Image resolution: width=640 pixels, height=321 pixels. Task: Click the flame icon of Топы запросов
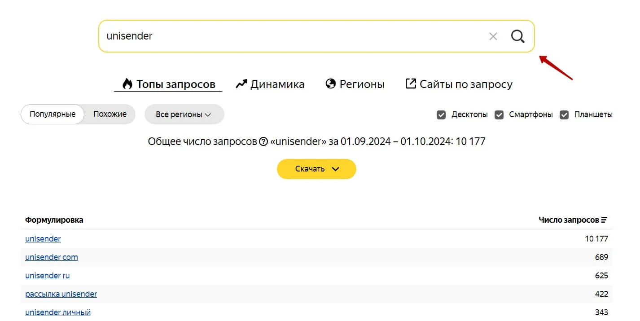[127, 84]
